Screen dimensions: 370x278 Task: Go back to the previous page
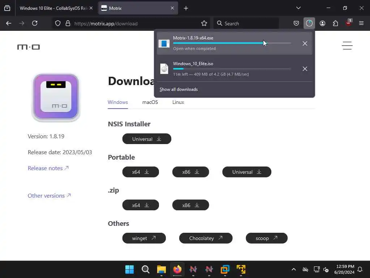9,24
